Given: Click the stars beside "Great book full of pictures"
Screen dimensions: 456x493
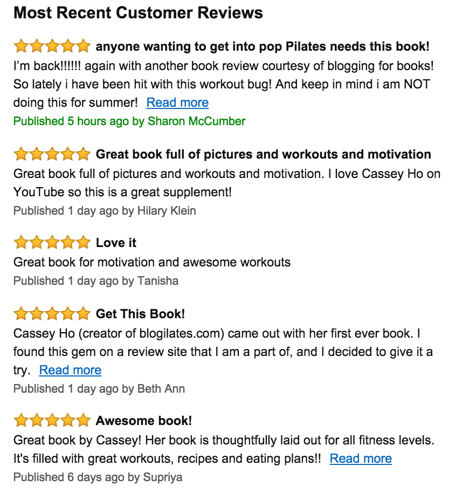Looking at the screenshot, I should tap(52, 154).
